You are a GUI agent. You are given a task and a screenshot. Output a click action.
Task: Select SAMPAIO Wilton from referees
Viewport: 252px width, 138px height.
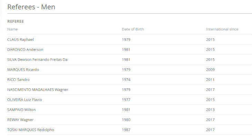[21, 109]
